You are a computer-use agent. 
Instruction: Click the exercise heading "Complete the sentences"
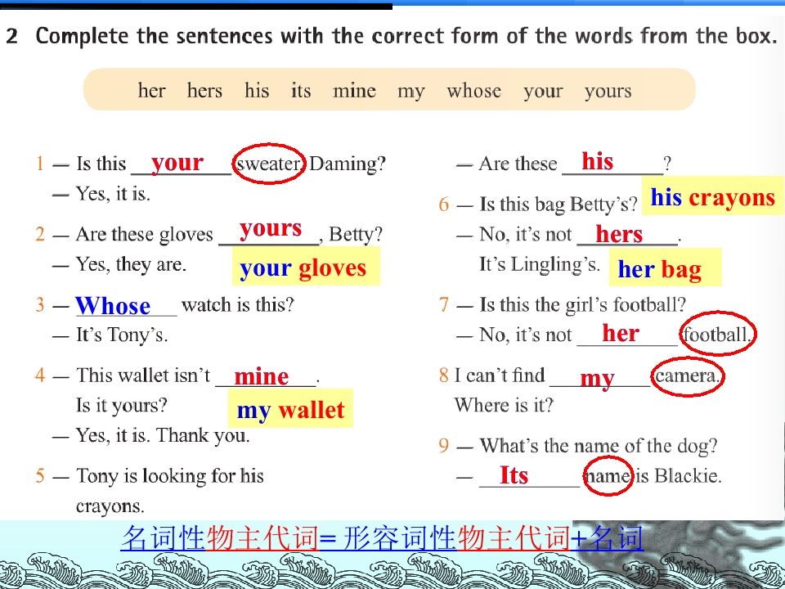406,37
